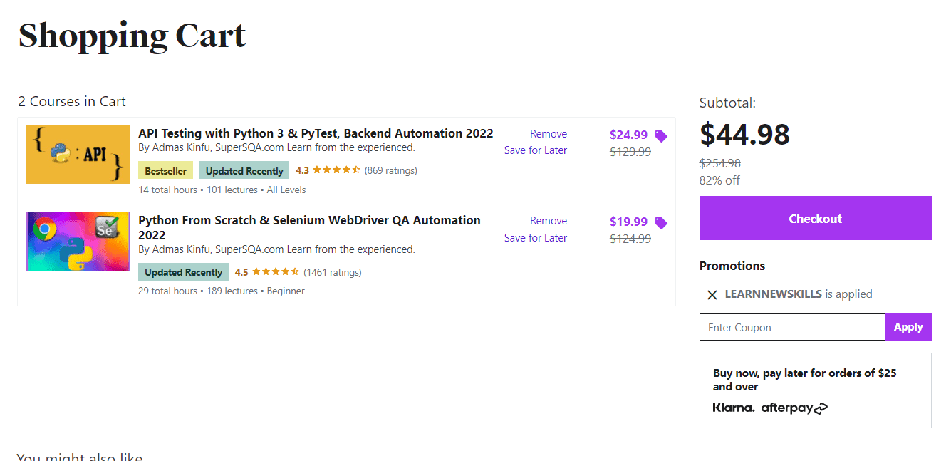The width and height of the screenshot is (951, 461).
Task: Remove the applied LEARNNEWSKILLS coupon
Action: 712,294
